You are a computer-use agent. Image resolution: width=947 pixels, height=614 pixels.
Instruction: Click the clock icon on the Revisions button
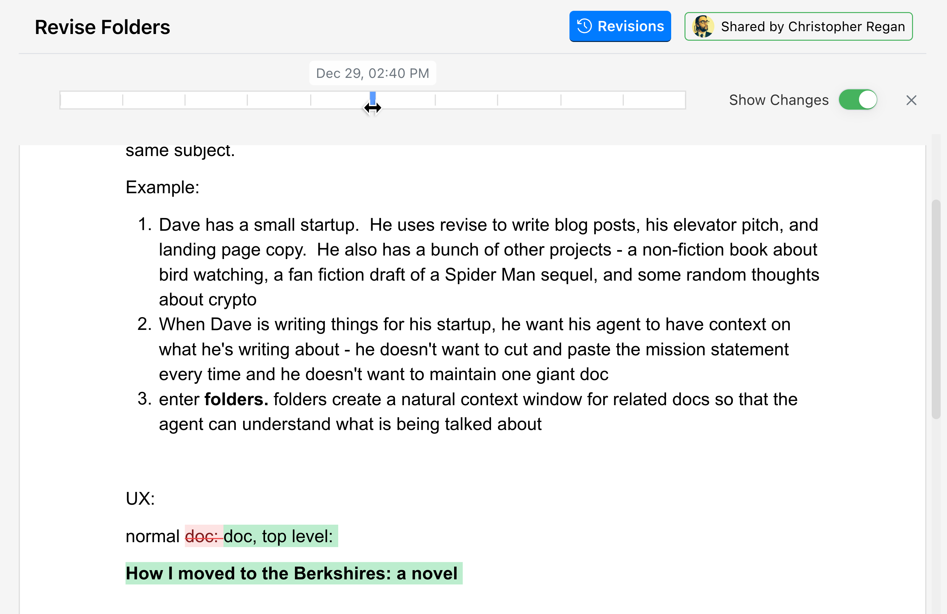pyautogui.click(x=584, y=26)
